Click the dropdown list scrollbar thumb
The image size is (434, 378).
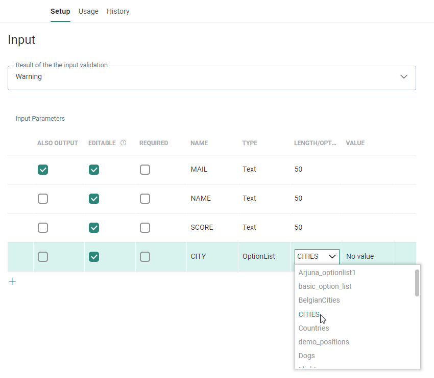coord(417,283)
